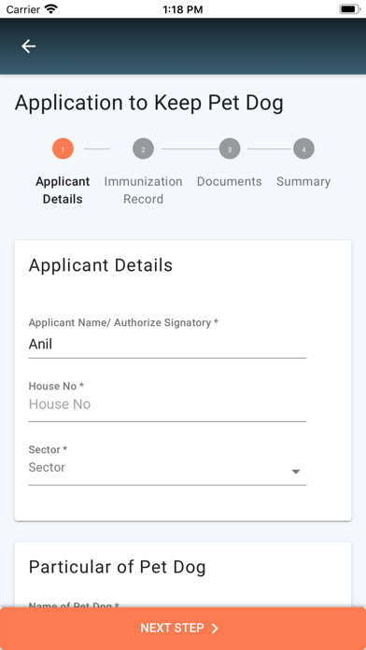Select step 3 circle icon
This screenshot has width=366, height=650.
[230, 148]
